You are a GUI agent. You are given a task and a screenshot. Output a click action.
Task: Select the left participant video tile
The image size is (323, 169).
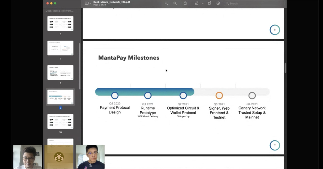pos(28,157)
